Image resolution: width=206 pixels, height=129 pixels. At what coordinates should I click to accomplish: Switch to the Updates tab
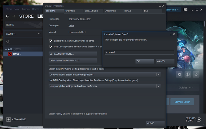74,11
